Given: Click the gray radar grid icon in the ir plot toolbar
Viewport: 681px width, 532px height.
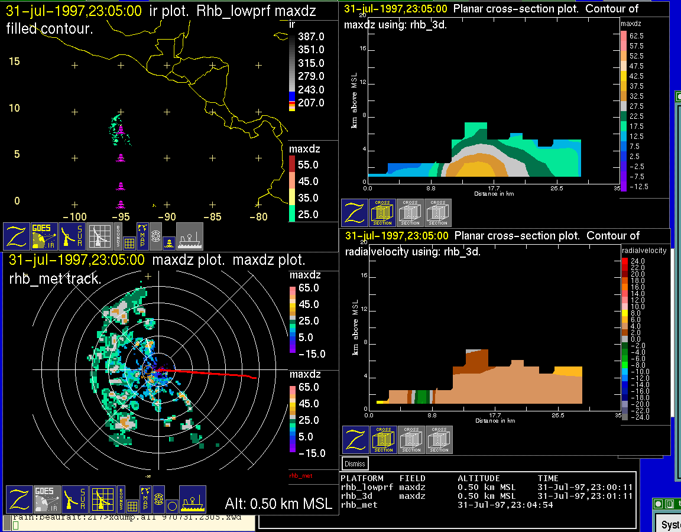Looking at the screenshot, I should coord(99,236).
